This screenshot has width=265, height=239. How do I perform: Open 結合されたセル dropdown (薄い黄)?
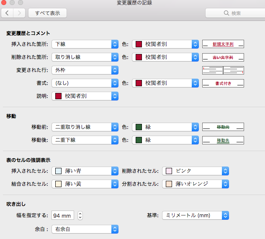tap(85, 184)
